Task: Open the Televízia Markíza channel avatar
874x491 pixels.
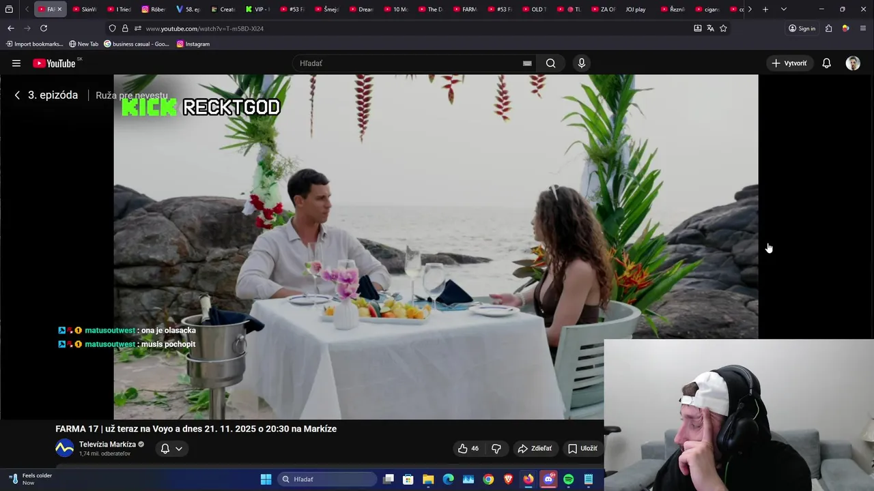Action: click(64, 448)
